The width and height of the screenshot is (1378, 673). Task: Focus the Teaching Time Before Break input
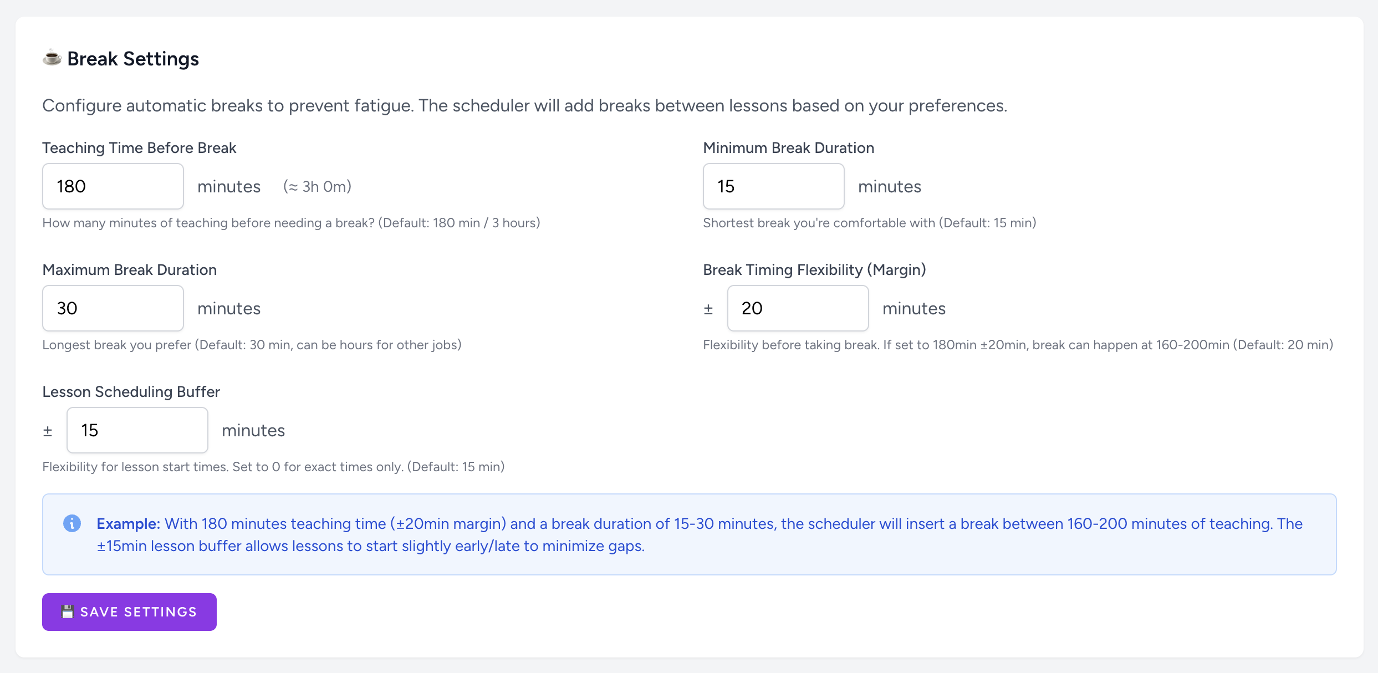[x=113, y=186]
